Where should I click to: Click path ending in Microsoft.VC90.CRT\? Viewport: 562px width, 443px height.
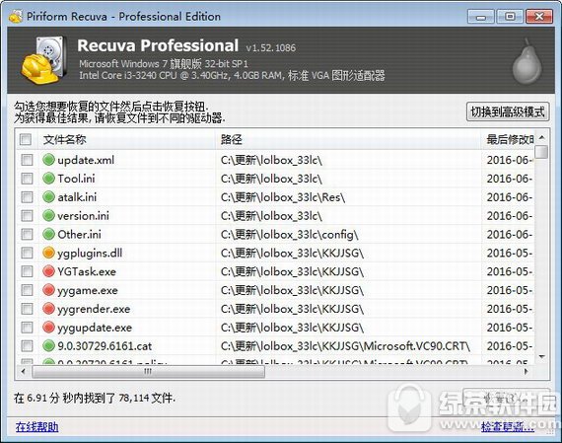(x=345, y=346)
